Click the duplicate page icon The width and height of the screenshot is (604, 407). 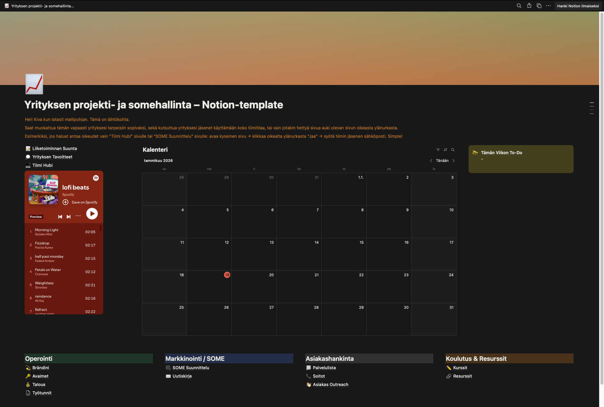(x=539, y=6)
